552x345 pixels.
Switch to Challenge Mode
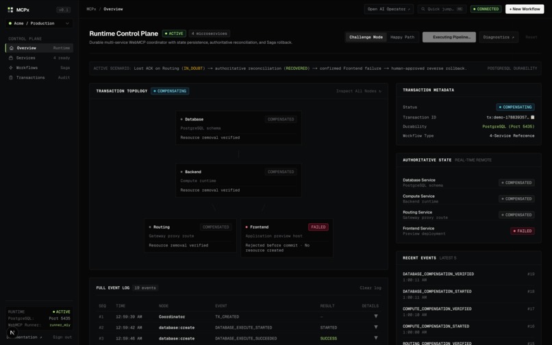point(366,37)
